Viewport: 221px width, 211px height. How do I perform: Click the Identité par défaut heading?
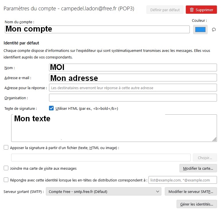coord(21,43)
